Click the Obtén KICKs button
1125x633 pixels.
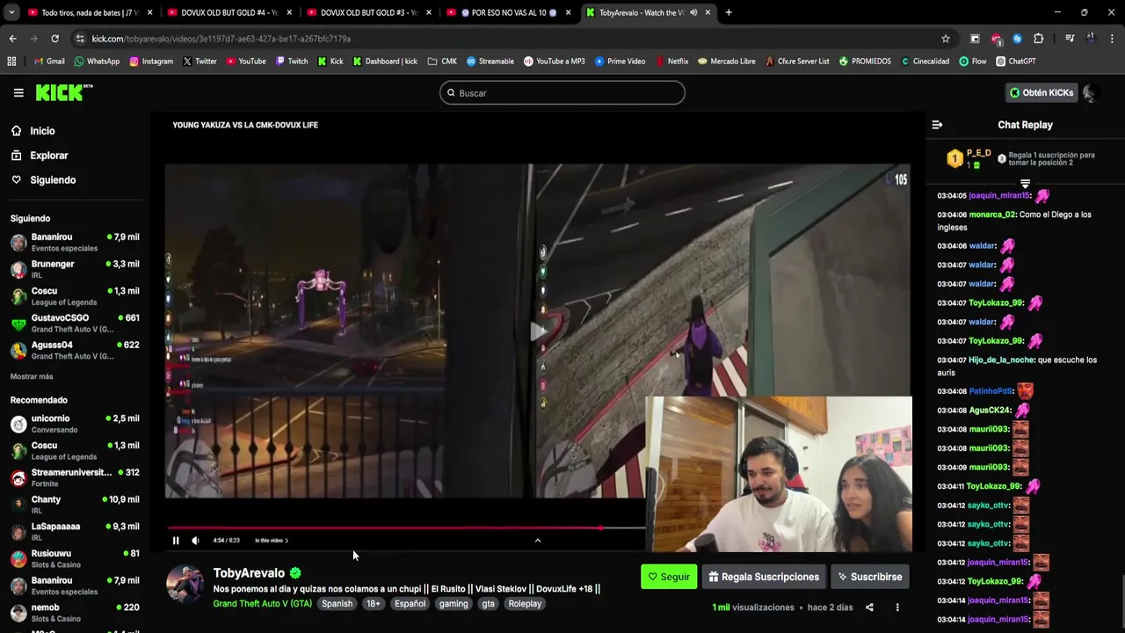click(x=1041, y=92)
